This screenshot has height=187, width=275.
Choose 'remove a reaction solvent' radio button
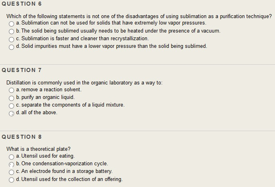tap(11, 90)
